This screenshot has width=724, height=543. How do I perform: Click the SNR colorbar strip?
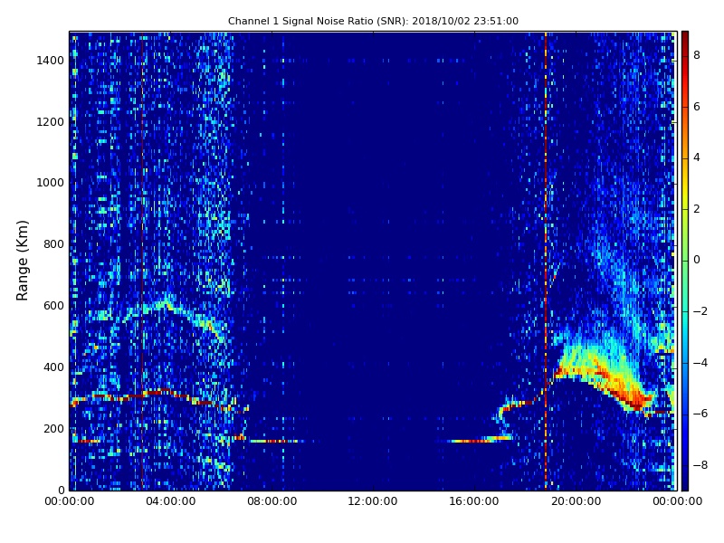pyautogui.click(x=685, y=261)
